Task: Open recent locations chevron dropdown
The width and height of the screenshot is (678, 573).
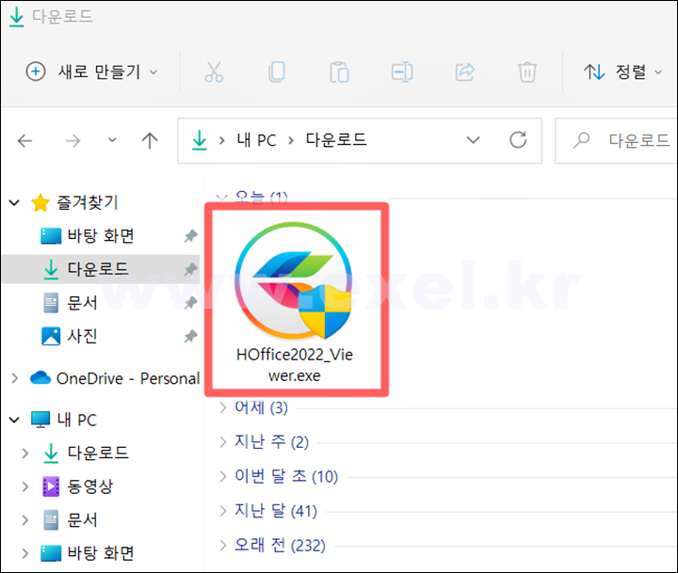Action: click(112, 140)
